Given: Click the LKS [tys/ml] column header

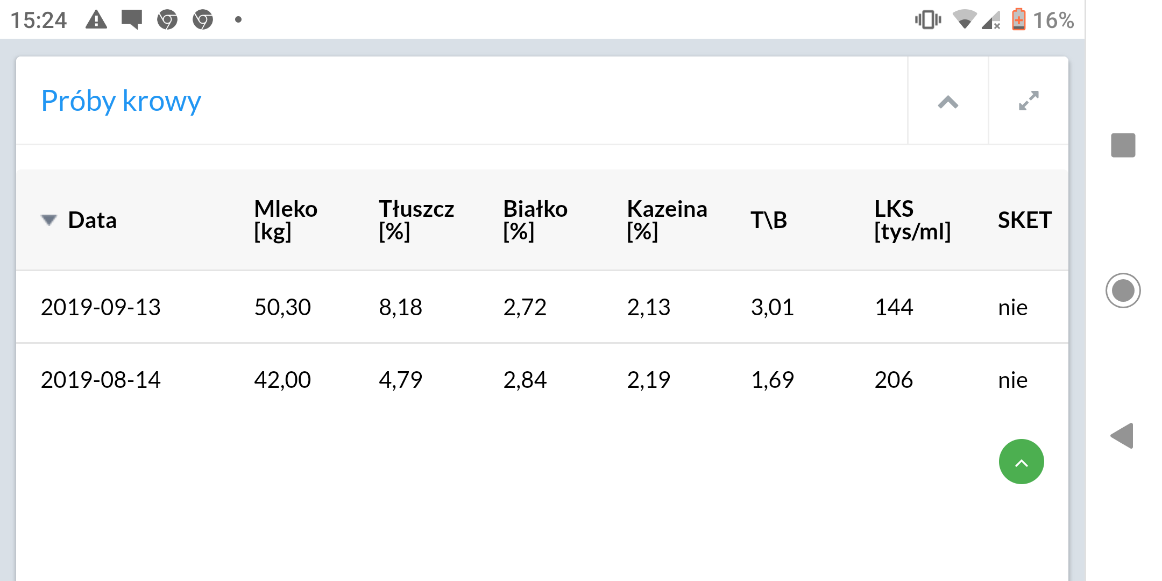Looking at the screenshot, I should coord(912,220).
